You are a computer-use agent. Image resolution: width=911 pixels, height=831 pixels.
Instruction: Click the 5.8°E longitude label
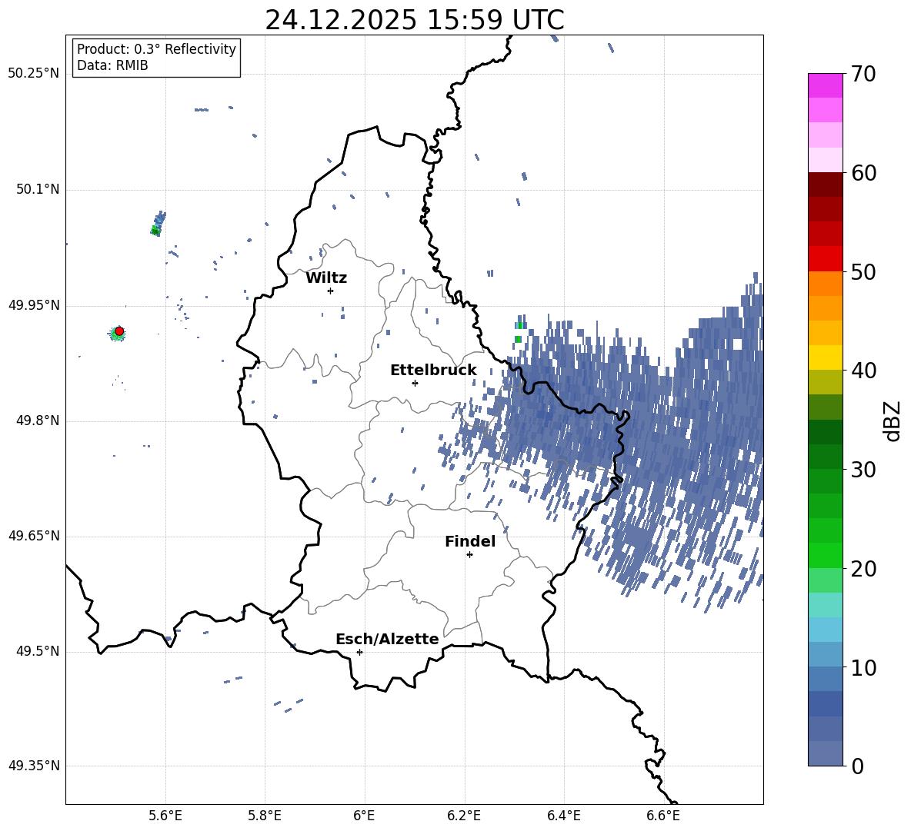pyautogui.click(x=265, y=816)
